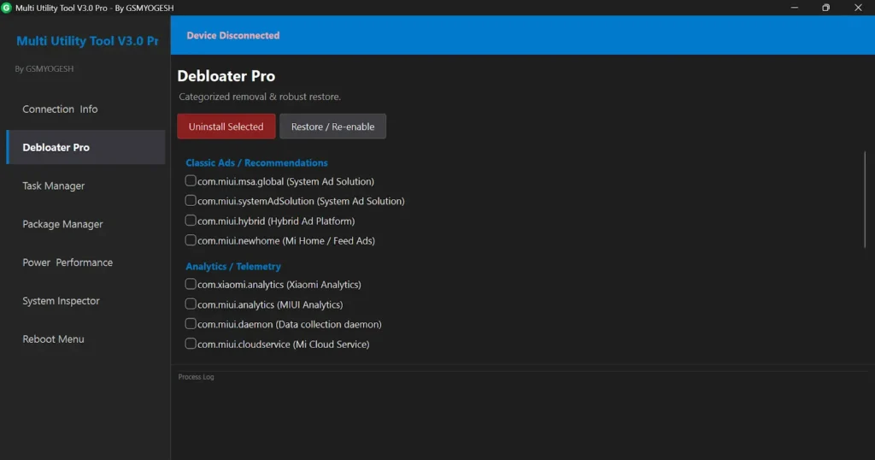The height and width of the screenshot is (460, 875).
Task: Click Analytics / Telemetry category heading
Action: click(233, 267)
